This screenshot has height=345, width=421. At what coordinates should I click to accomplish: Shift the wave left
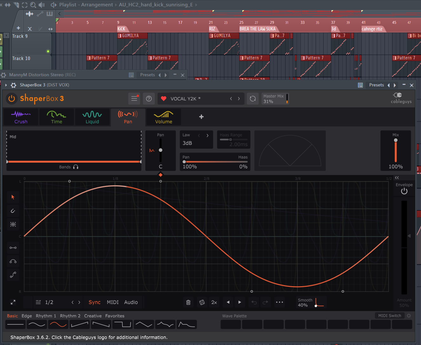coord(228,302)
